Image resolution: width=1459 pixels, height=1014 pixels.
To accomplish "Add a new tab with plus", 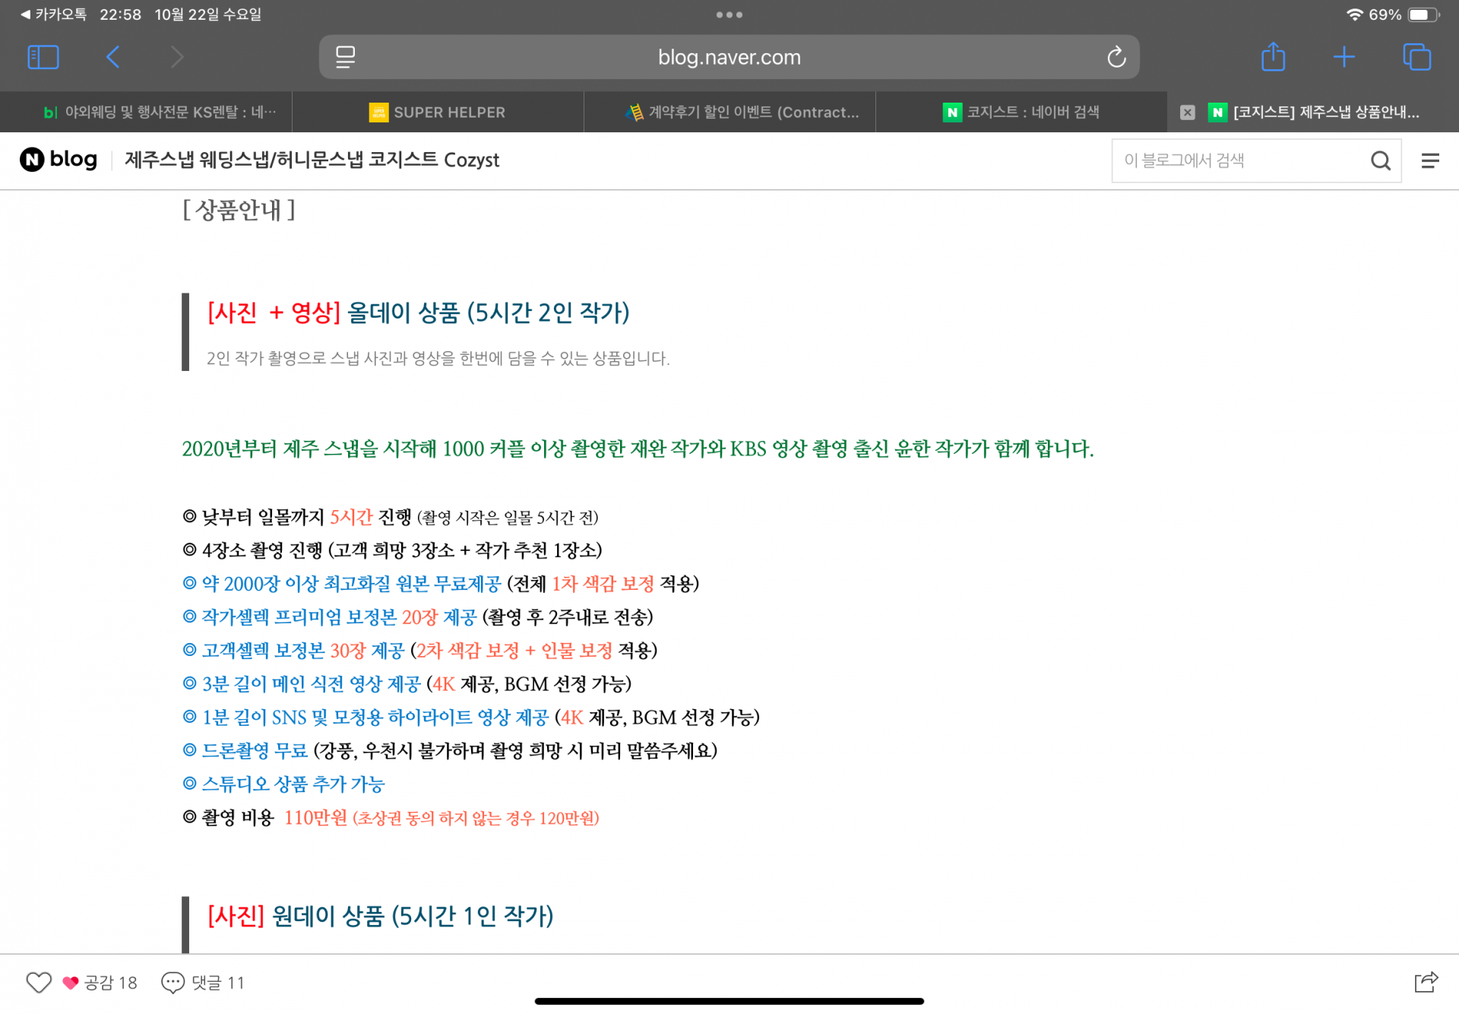I will (x=1343, y=57).
